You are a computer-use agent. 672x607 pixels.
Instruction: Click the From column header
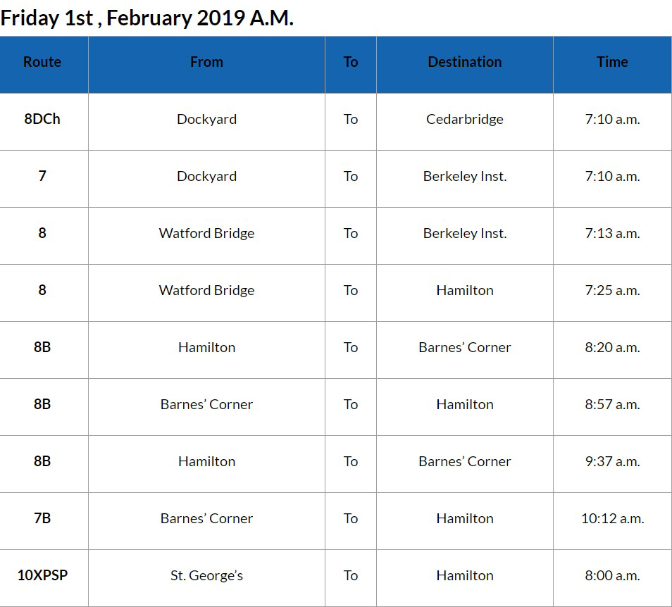pos(206,62)
